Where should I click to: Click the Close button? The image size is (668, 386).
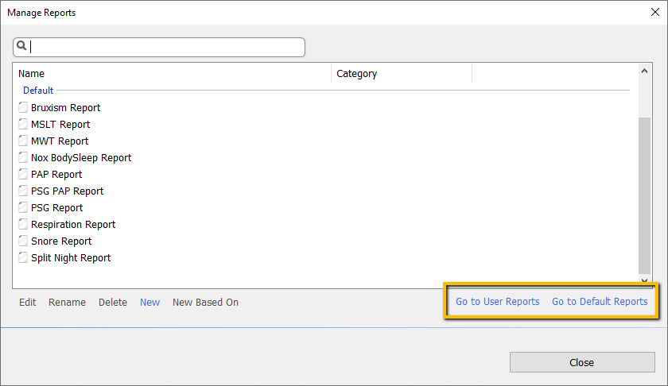(x=582, y=362)
